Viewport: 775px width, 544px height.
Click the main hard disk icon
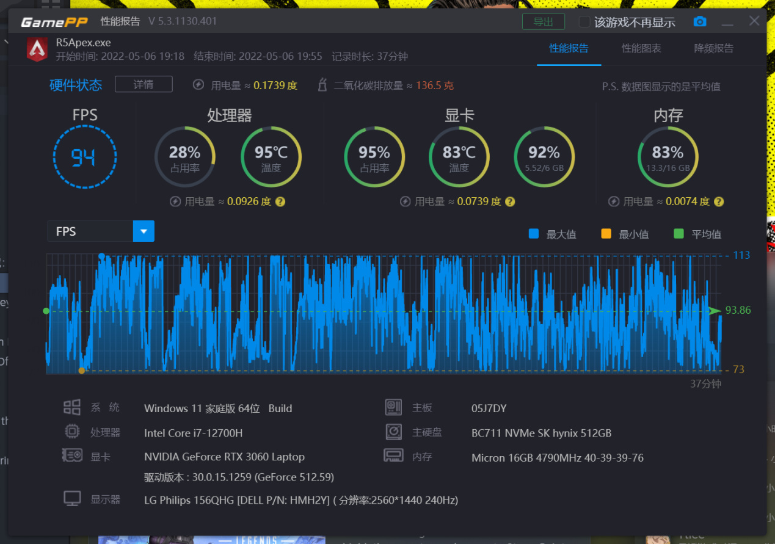click(394, 432)
